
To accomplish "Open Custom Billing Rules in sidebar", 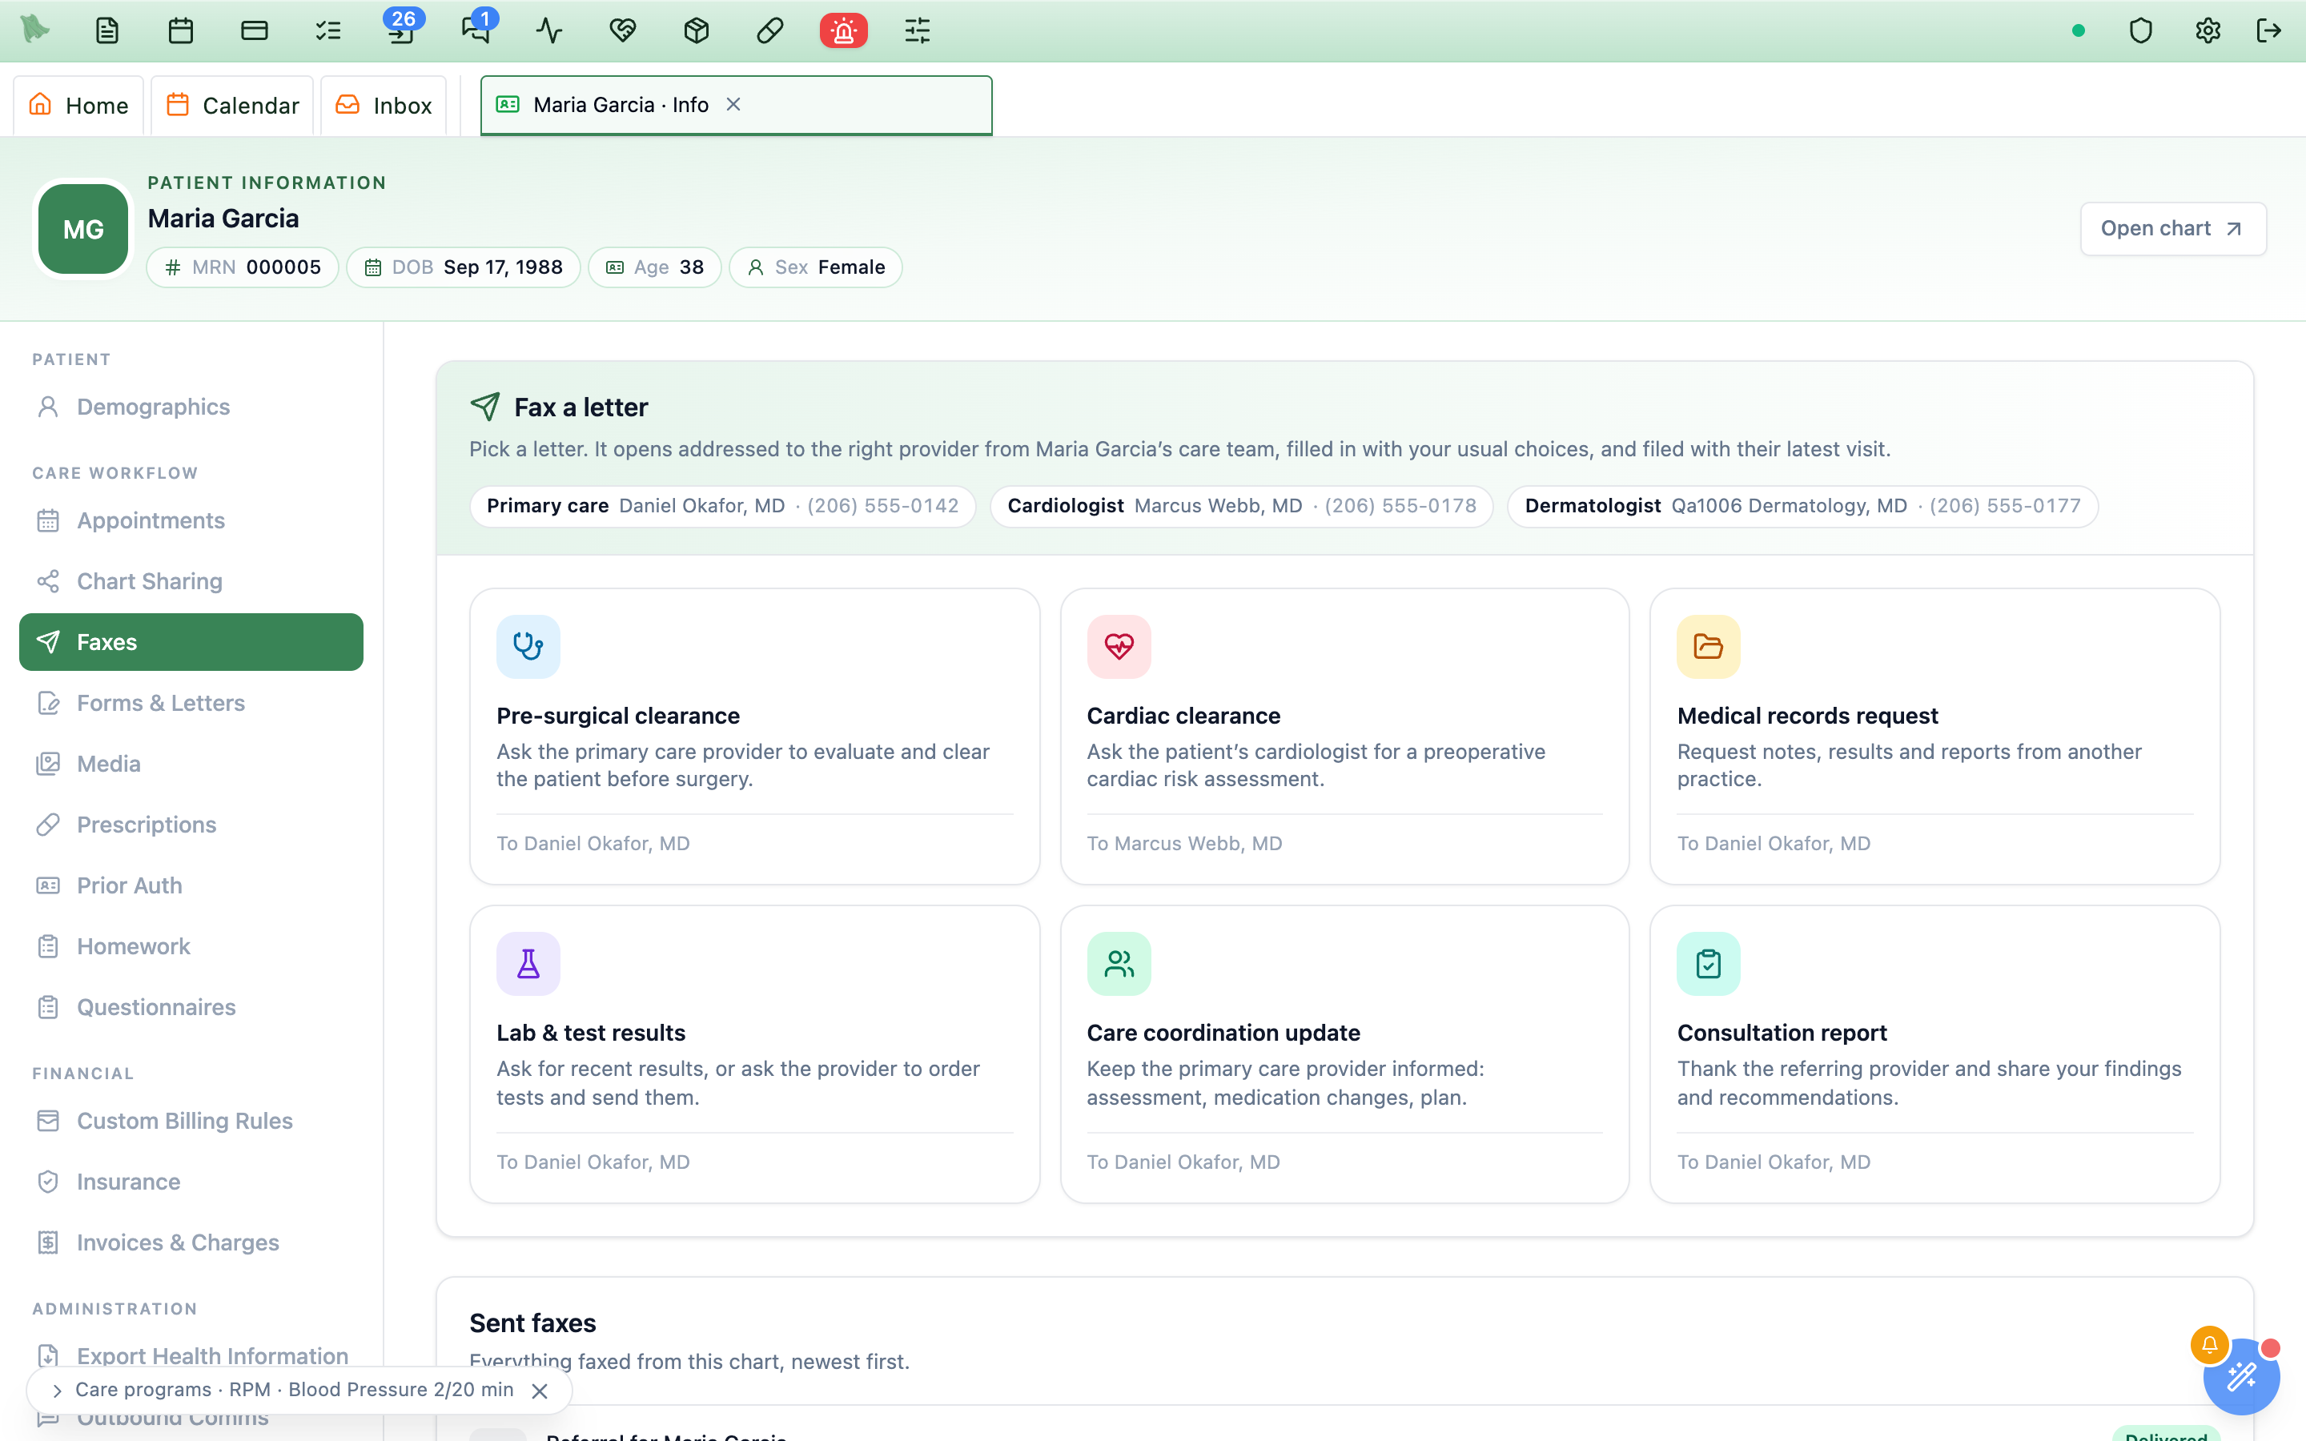I will point(191,1121).
